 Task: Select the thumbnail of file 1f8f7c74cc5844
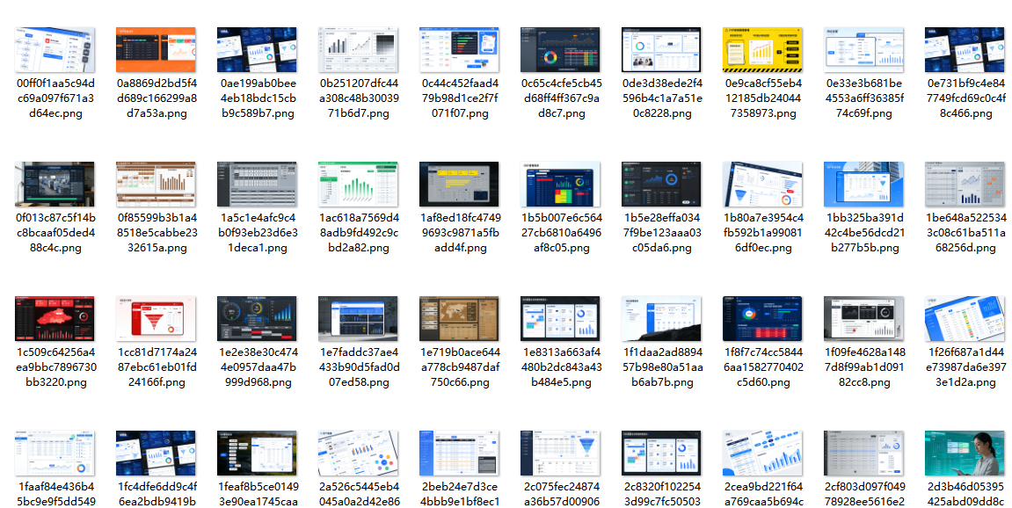[x=762, y=318]
